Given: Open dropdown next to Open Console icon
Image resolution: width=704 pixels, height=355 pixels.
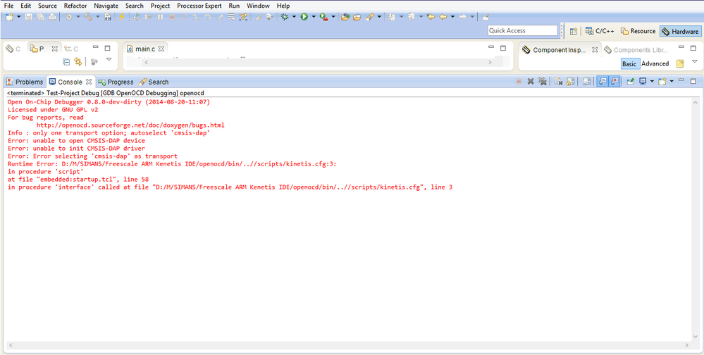Looking at the screenshot, I should click(672, 81).
